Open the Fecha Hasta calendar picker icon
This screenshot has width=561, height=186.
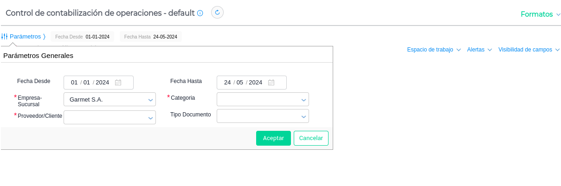pyautogui.click(x=271, y=83)
